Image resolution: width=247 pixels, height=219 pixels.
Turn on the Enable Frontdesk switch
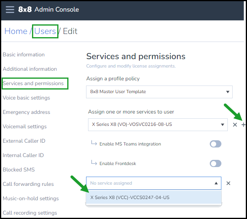pyautogui.click(x=215, y=163)
